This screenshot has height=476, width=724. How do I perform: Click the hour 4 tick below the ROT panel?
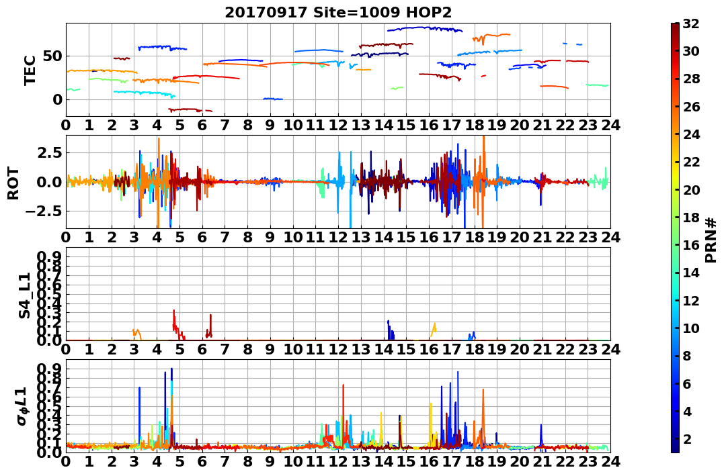click(157, 237)
